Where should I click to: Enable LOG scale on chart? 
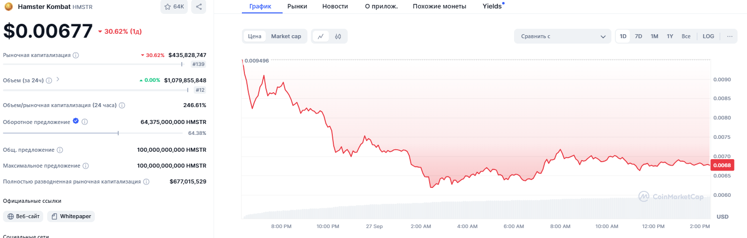click(708, 36)
